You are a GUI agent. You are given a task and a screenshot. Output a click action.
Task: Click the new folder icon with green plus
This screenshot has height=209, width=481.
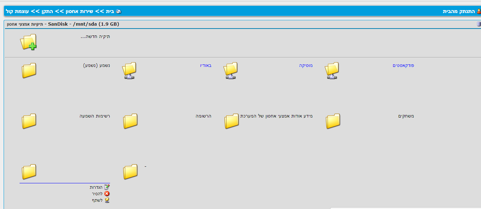click(x=28, y=42)
